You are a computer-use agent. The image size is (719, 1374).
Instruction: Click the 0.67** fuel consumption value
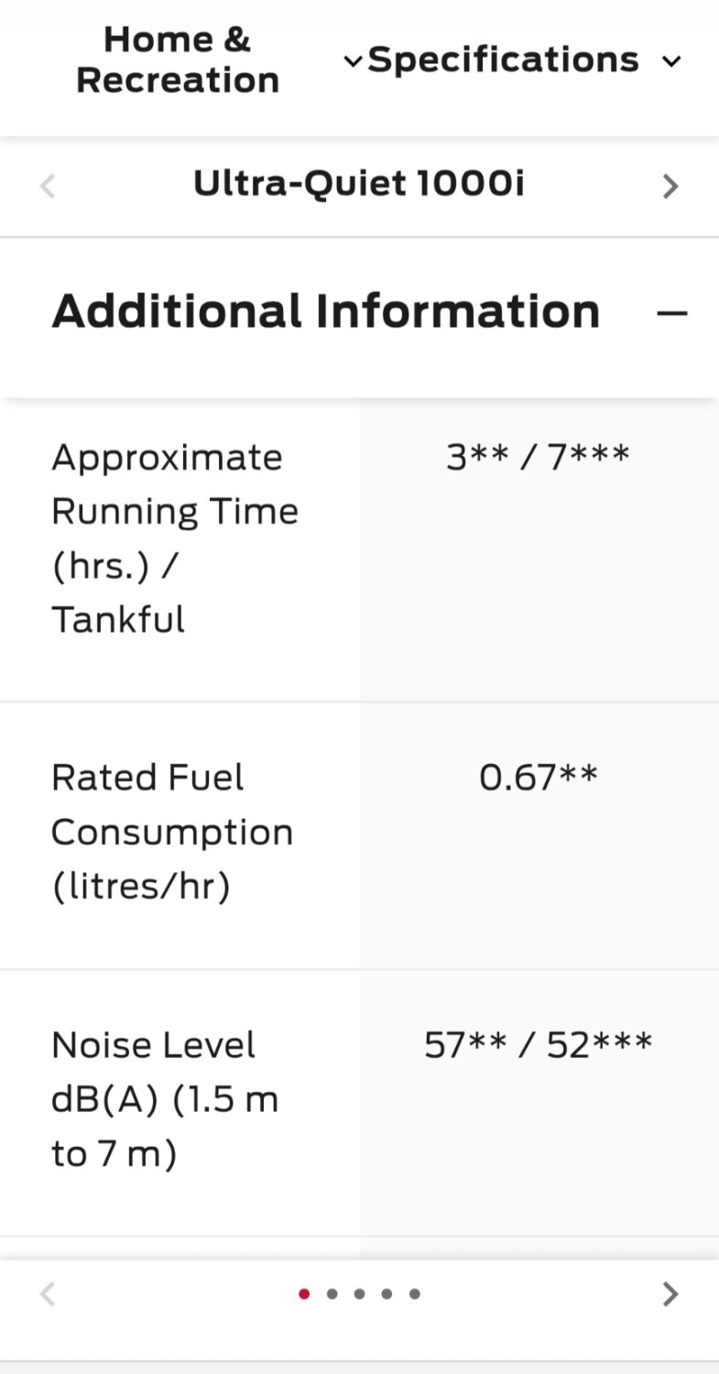539,778
